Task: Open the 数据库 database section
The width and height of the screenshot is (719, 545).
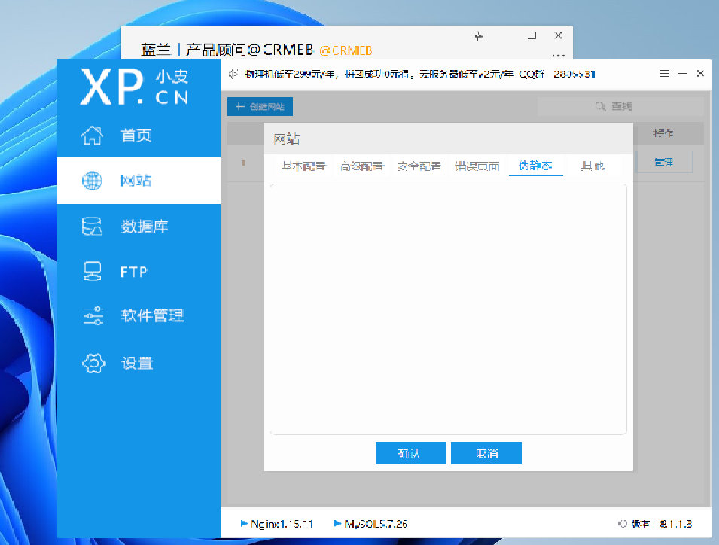Action: [139, 226]
